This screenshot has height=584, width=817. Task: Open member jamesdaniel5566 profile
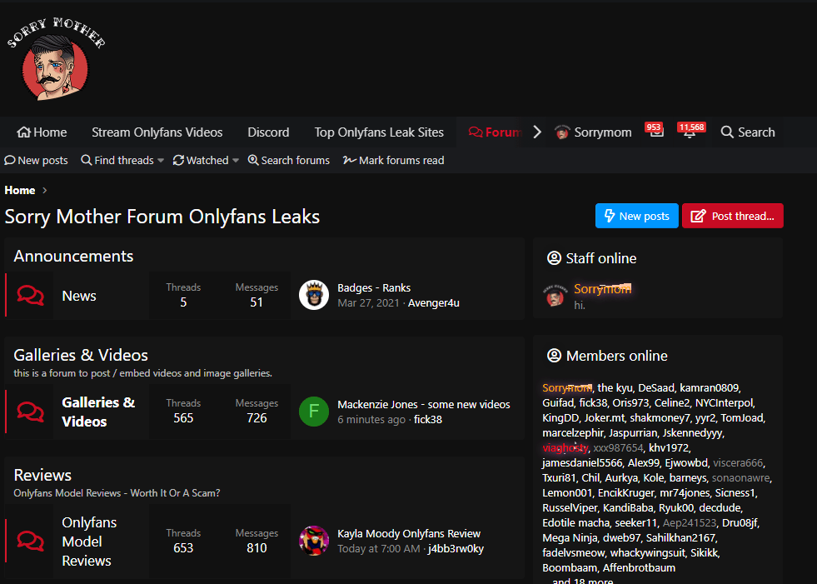pyautogui.click(x=582, y=463)
